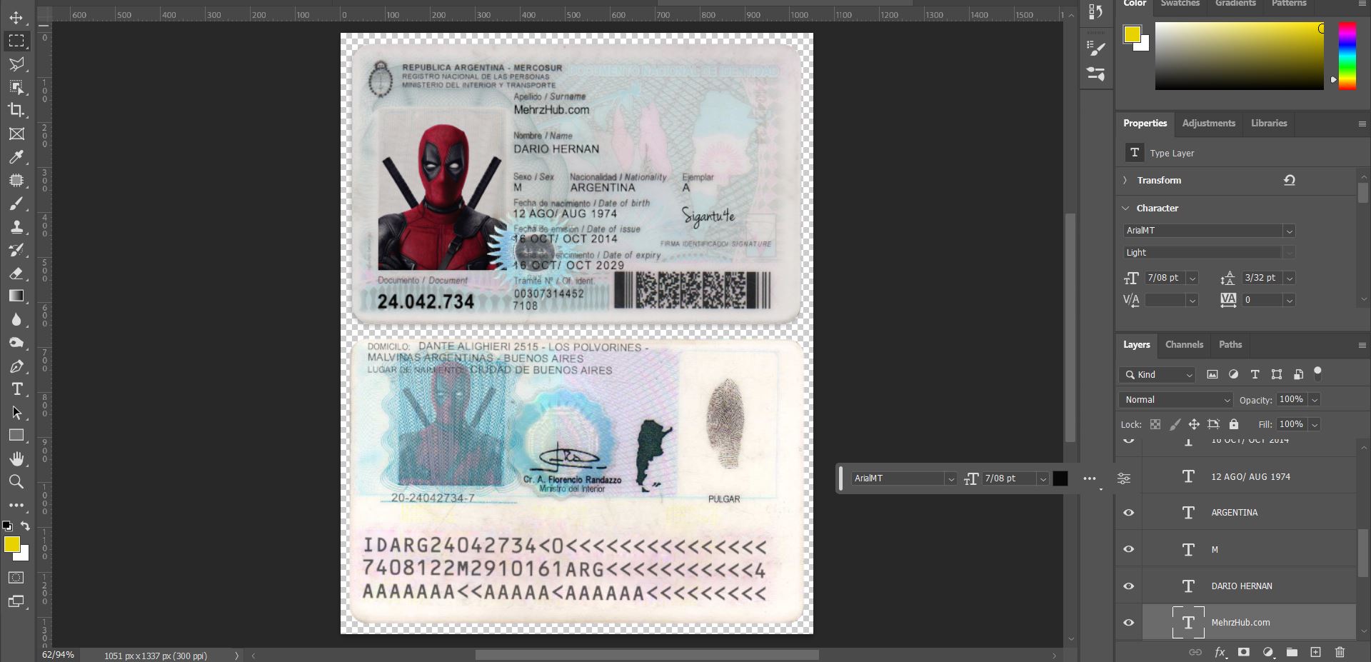Open the layer Fill dropdown
Screen dimensions: 1371x662
[x=1314, y=424]
